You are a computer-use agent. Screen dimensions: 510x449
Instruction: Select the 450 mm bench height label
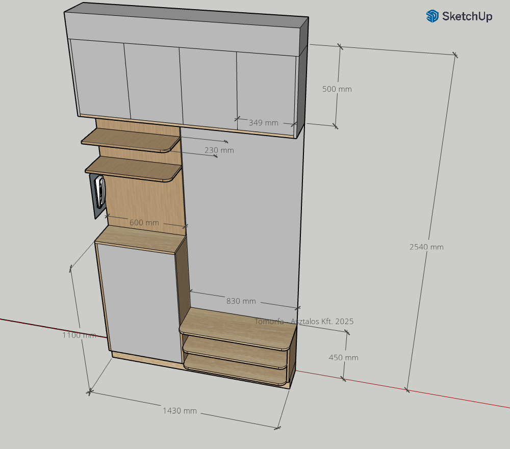[x=343, y=357]
